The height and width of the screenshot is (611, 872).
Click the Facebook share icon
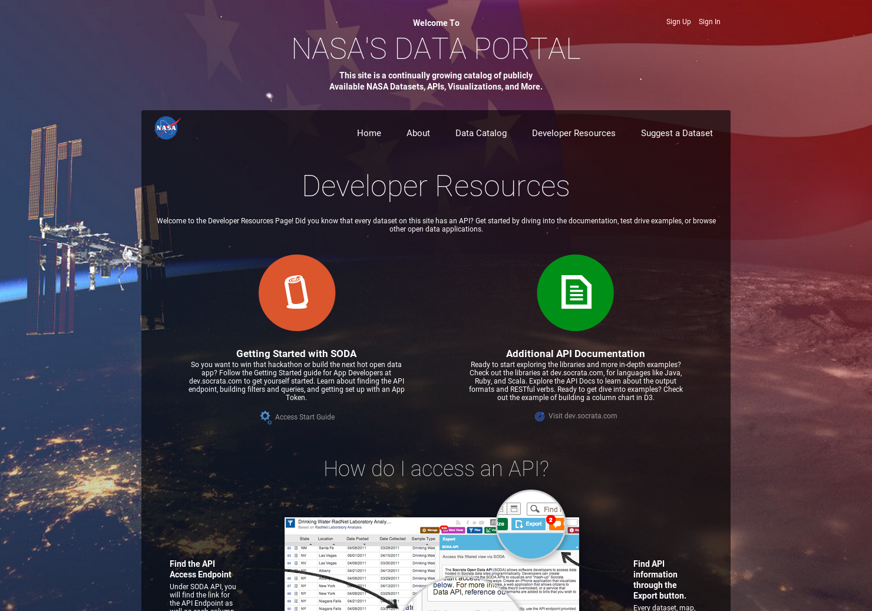coord(467,521)
